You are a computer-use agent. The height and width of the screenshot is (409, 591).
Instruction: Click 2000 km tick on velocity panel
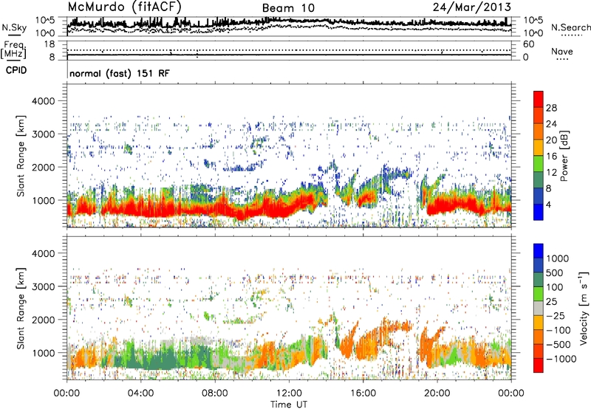pyautogui.click(x=44, y=320)
